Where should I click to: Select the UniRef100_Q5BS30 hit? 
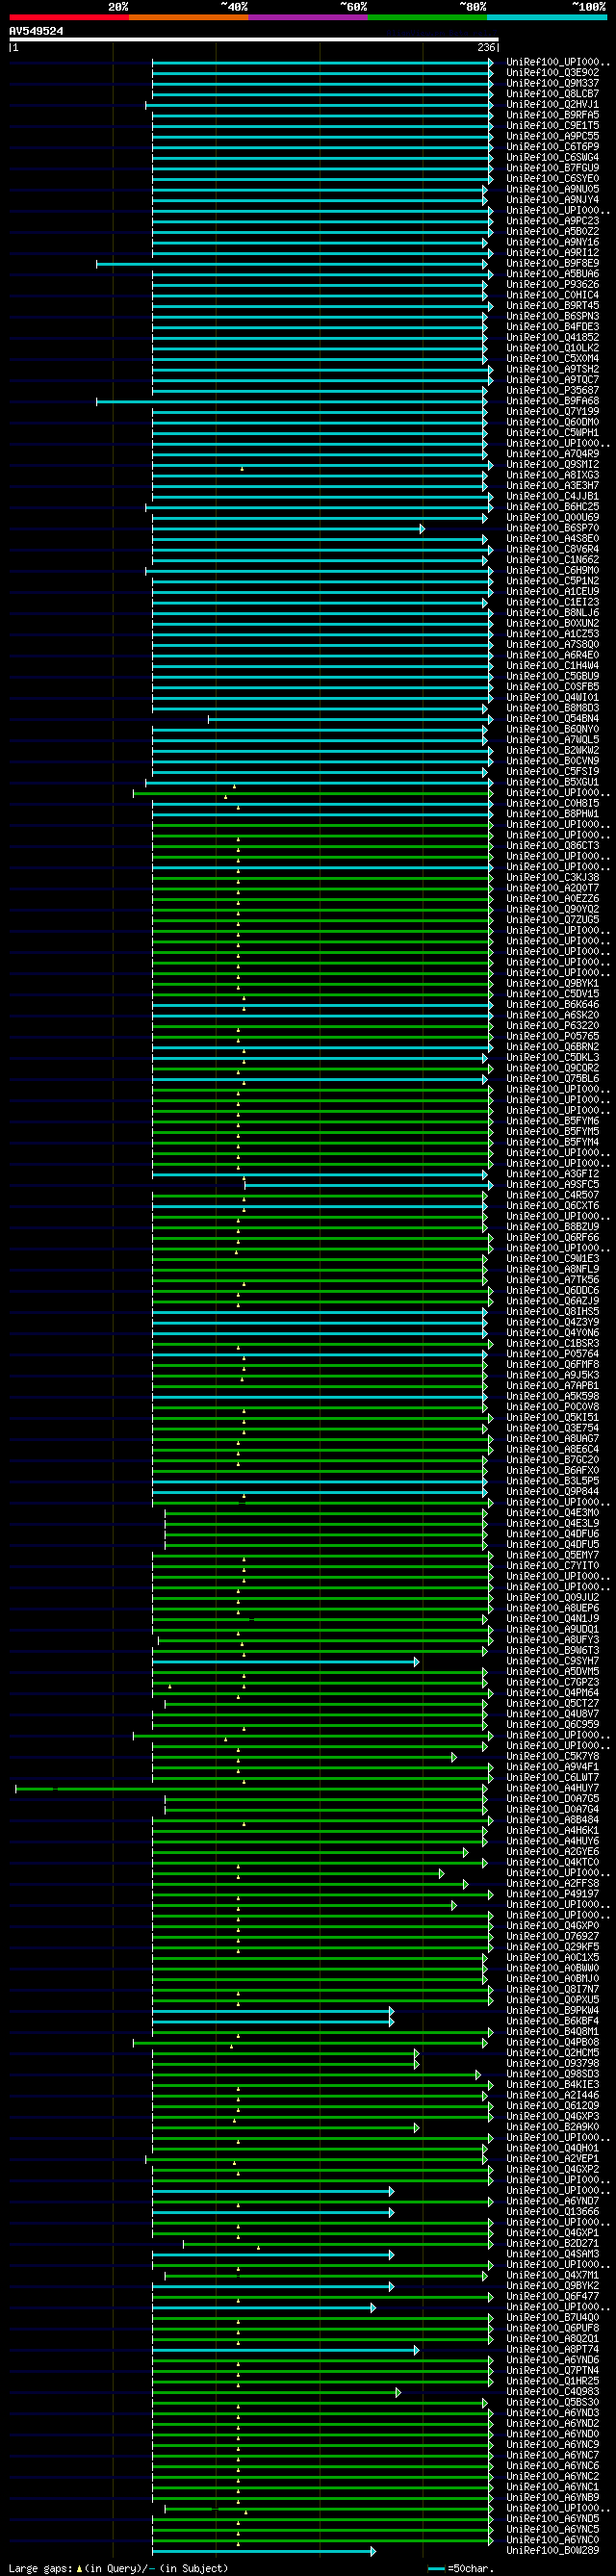553,2404
